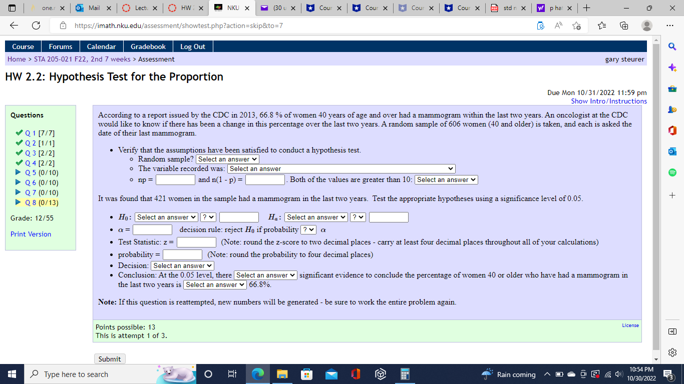Open Cortana circle icon on taskbar

(208, 374)
